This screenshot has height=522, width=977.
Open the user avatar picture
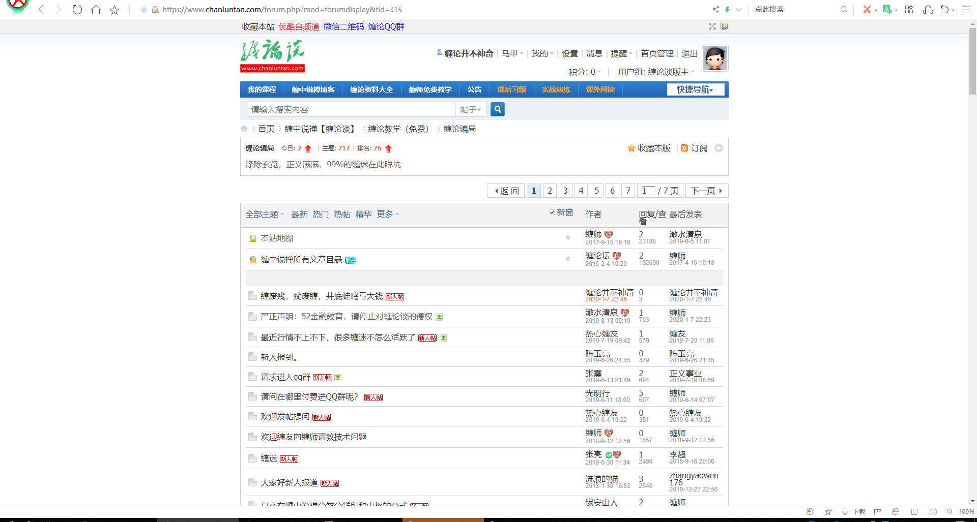click(714, 58)
